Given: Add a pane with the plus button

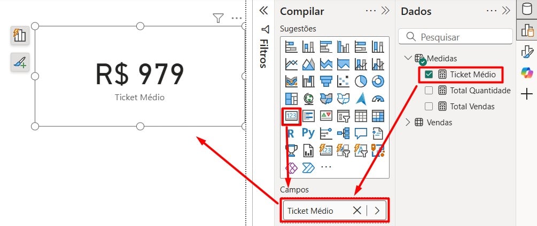Looking at the screenshot, I should click(x=527, y=93).
